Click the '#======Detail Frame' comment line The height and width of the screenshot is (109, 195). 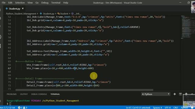pyautogui.click(x=45, y=79)
